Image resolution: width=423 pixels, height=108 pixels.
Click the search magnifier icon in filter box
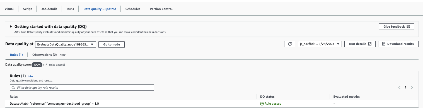tap(13, 88)
